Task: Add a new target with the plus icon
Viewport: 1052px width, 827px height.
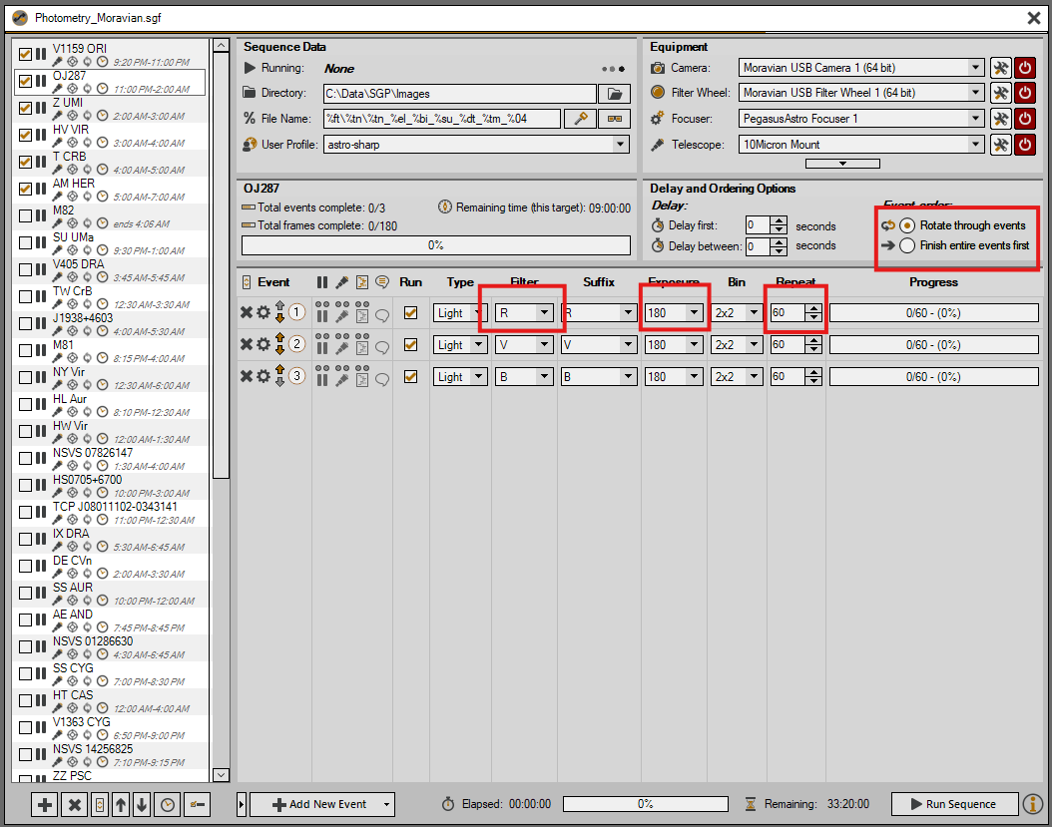Action: (x=45, y=805)
